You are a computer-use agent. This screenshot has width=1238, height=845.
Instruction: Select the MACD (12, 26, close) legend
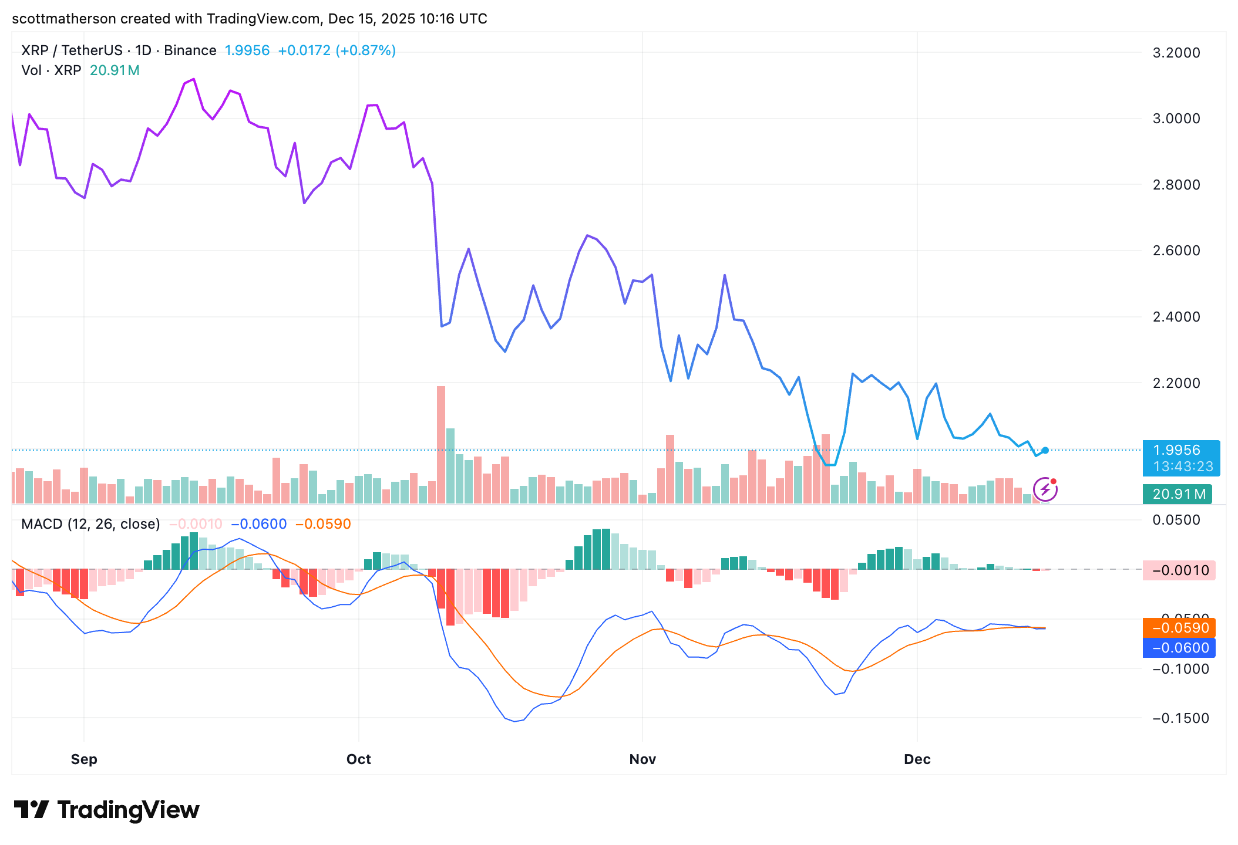tap(90, 523)
